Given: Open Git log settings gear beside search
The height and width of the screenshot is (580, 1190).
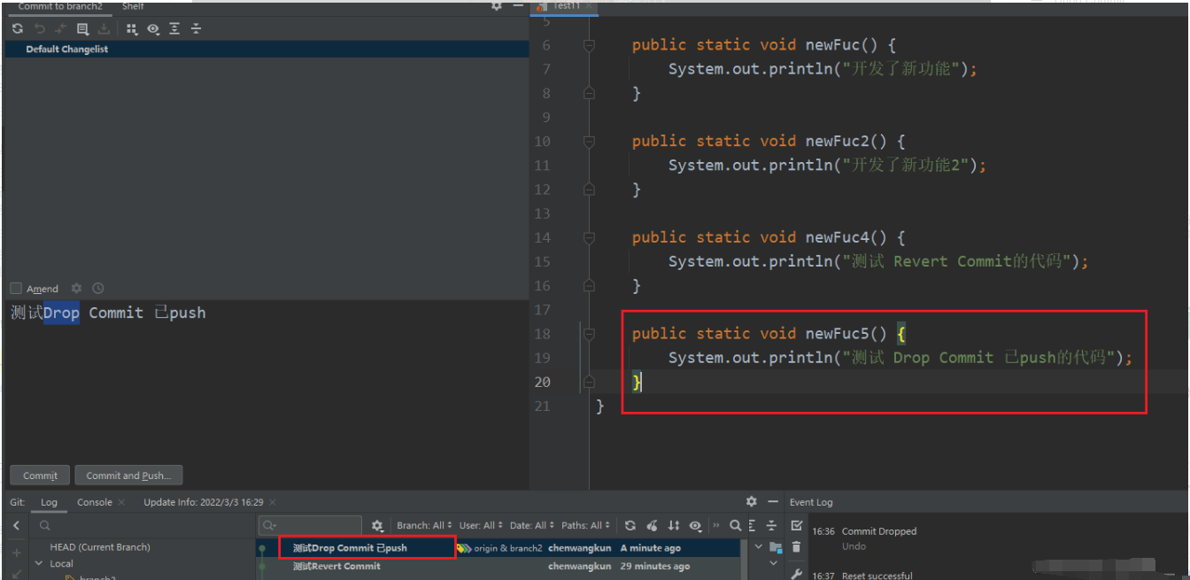Looking at the screenshot, I should click(377, 525).
